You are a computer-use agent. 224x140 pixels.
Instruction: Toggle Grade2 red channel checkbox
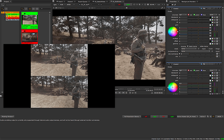point(189,70)
